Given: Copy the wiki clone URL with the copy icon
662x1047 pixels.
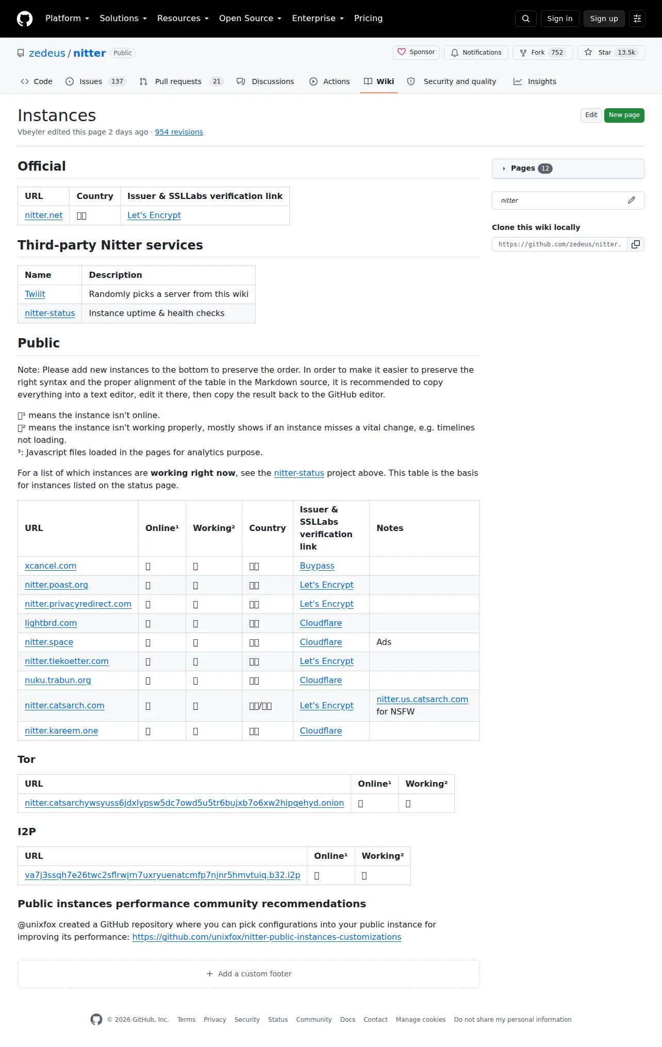Looking at the screenshot, I should pos(636,244).
